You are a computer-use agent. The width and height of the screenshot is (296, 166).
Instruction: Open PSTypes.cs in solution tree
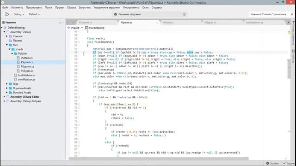point(27,71)
